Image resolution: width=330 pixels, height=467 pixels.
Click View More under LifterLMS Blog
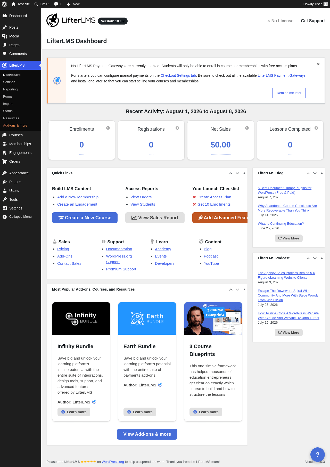(289, 238)
